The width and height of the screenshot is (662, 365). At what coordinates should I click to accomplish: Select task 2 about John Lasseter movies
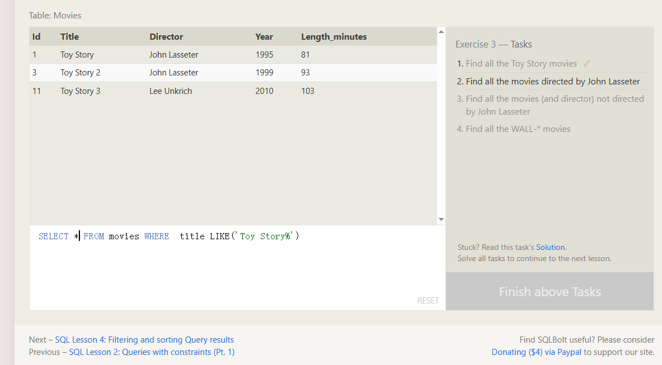552,82
